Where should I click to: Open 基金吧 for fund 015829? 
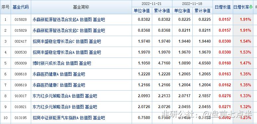(99, 30)
